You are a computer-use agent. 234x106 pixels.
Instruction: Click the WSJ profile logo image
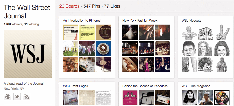[28, 54]
